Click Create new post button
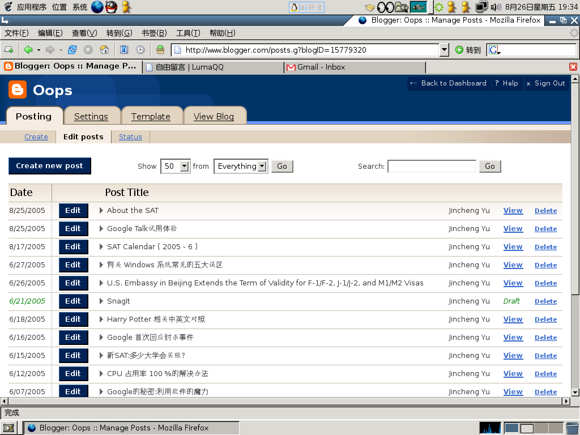This screenshot has height=435, width=580. pos(50,166)
